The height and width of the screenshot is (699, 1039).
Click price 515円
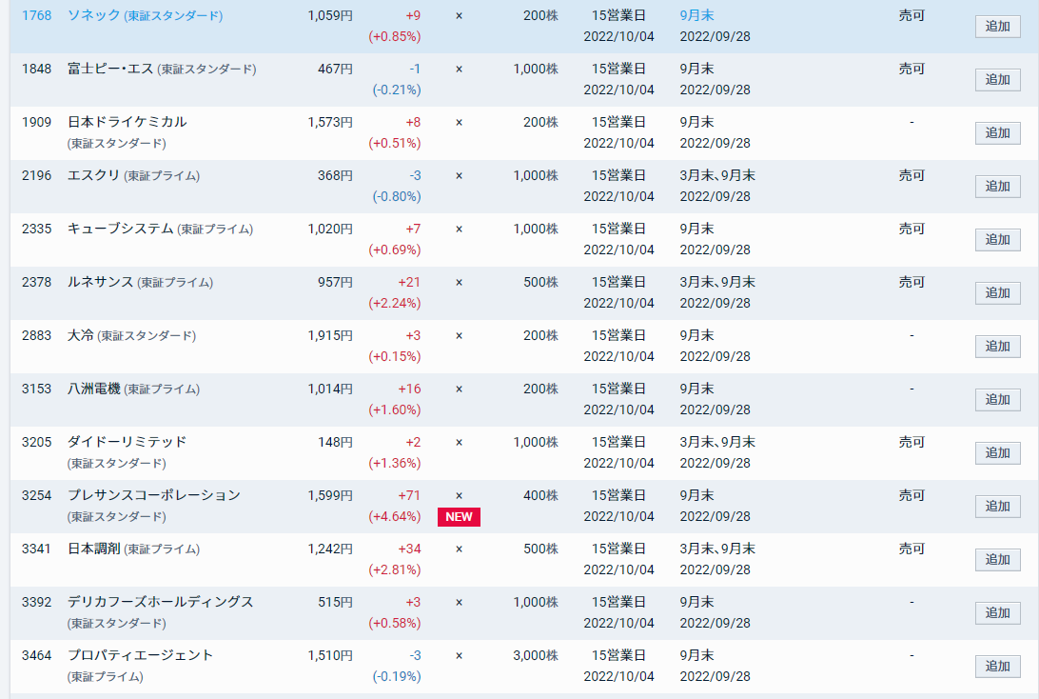pyautogui.click(x=335, y=602)
